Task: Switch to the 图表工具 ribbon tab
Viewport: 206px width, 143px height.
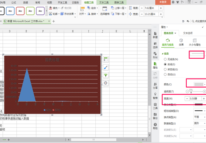Action: tap(119, 3)
